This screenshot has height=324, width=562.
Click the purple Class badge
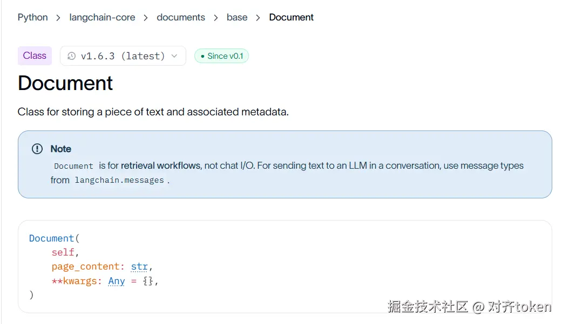pos(35,56)
